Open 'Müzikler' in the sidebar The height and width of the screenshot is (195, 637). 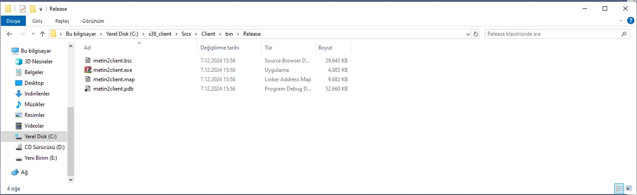tap(34, 104)
